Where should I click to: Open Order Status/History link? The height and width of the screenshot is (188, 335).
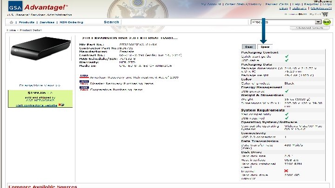pos(243,4)
